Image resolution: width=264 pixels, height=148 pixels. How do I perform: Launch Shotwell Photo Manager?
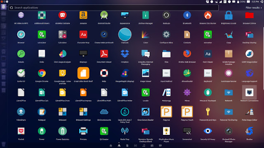[229, 131]
